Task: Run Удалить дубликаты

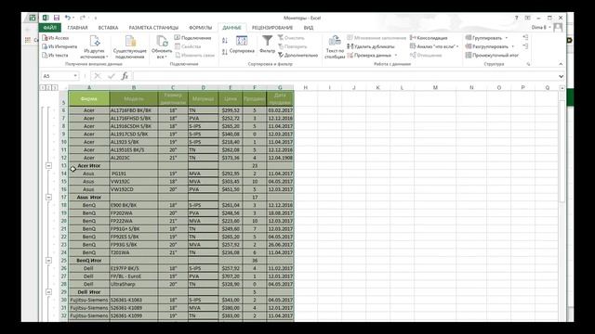Action: (x=371, y=46)
